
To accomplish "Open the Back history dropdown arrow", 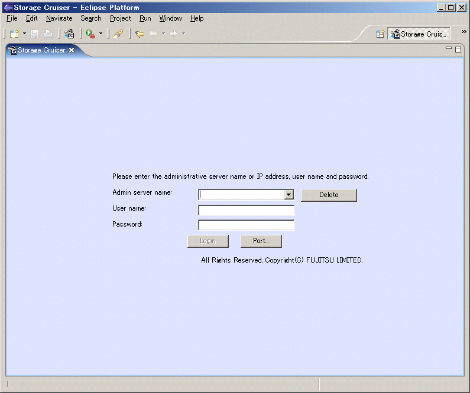I will 164,34.
